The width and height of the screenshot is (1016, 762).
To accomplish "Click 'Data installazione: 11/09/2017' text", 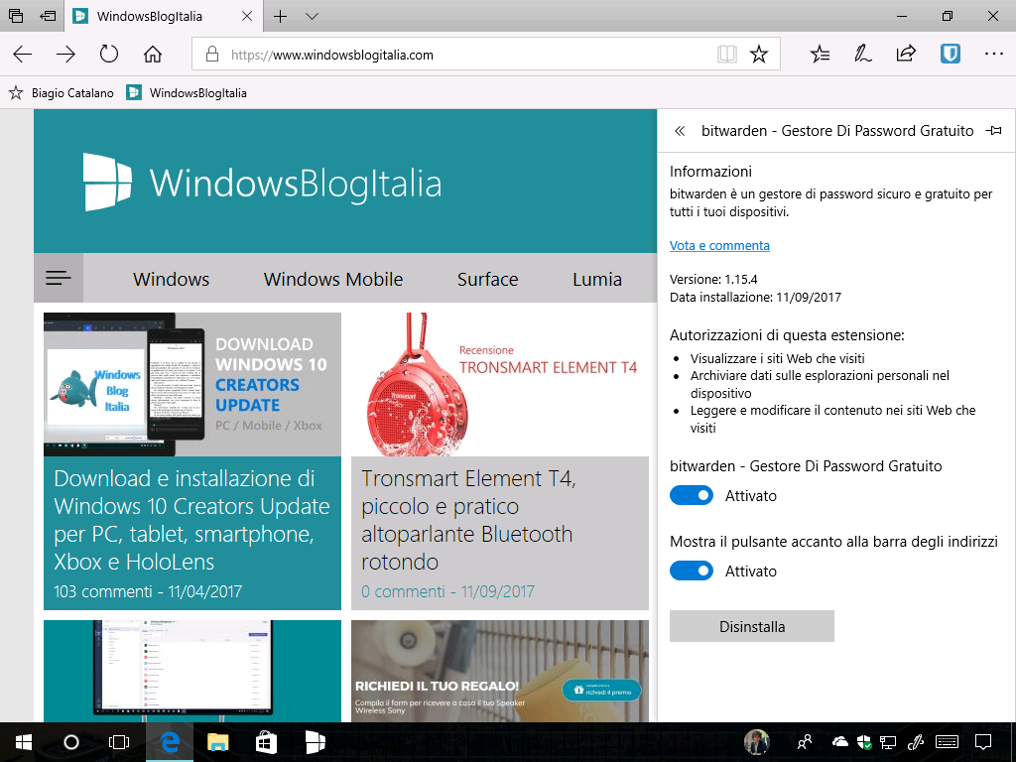I will 755,298.
